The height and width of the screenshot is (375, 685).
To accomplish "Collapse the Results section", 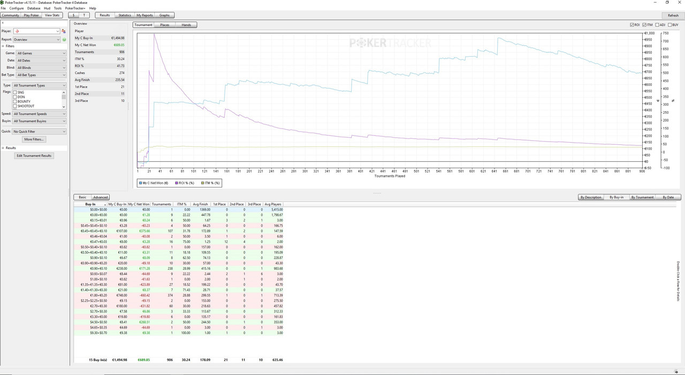I will 3,148.
